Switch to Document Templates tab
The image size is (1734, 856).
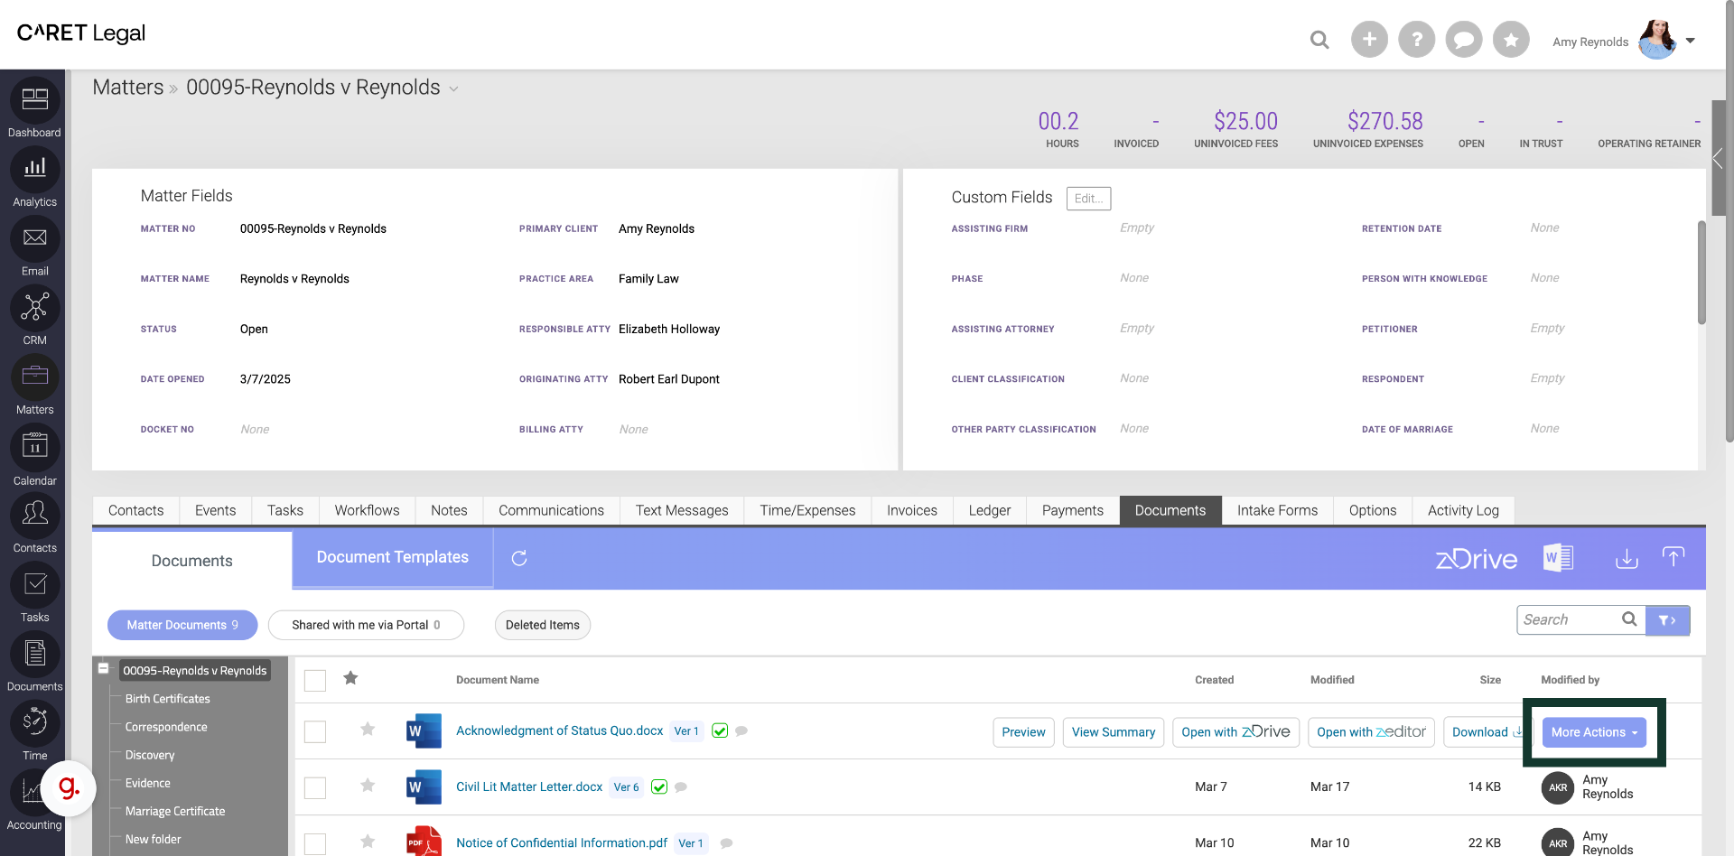pos(393,557)
